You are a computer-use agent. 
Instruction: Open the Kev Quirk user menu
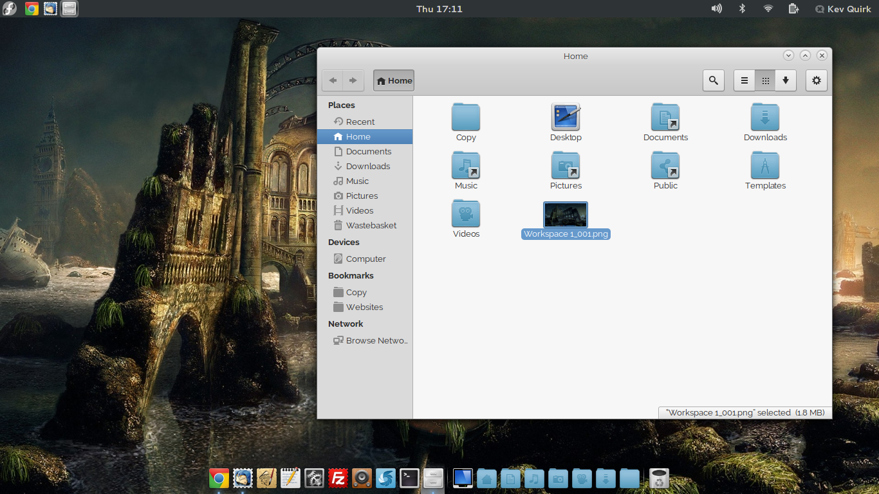[x=843, y=9]
